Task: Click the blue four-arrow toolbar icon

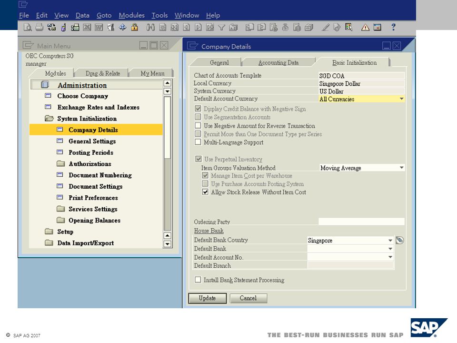Action: pos(122,28)
